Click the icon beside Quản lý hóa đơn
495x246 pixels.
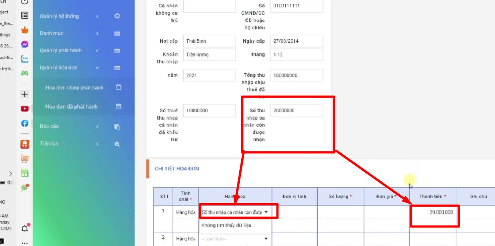point(117,68)
